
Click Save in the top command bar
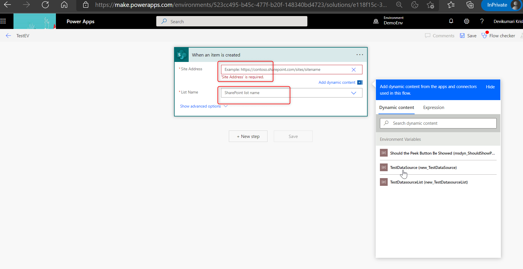point(468,36)
